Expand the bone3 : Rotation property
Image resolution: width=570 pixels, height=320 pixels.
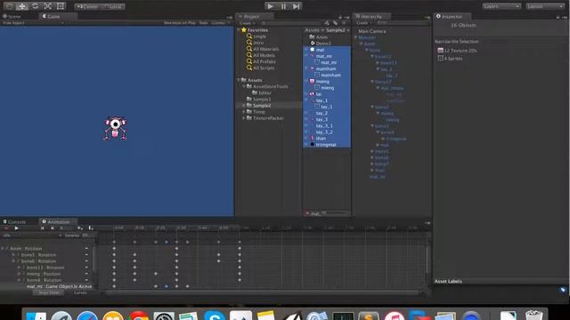pos(14,255)
